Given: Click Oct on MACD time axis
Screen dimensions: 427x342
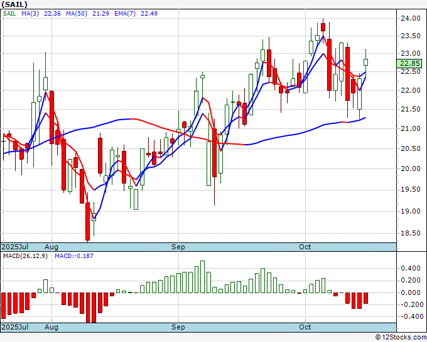Looking at the screenshot, I should 305,327.
